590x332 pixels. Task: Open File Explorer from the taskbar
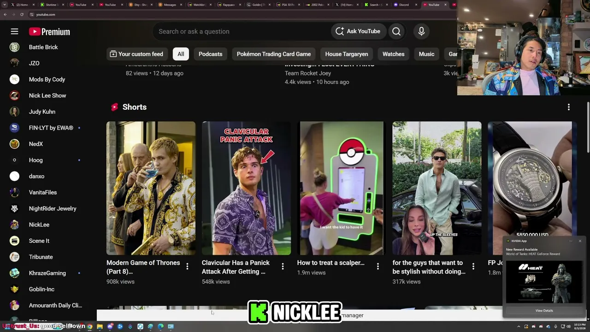pyautogui.click(x=100, y=326)
